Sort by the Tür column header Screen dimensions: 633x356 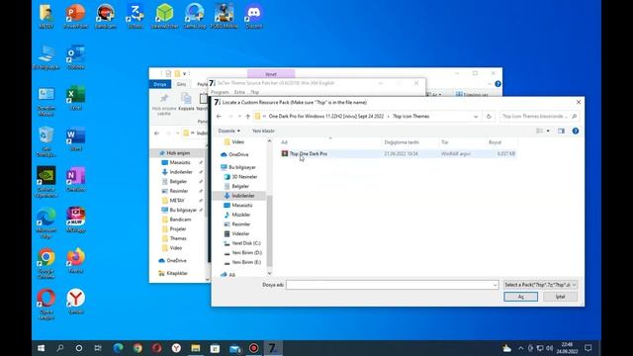pos(444,142)
